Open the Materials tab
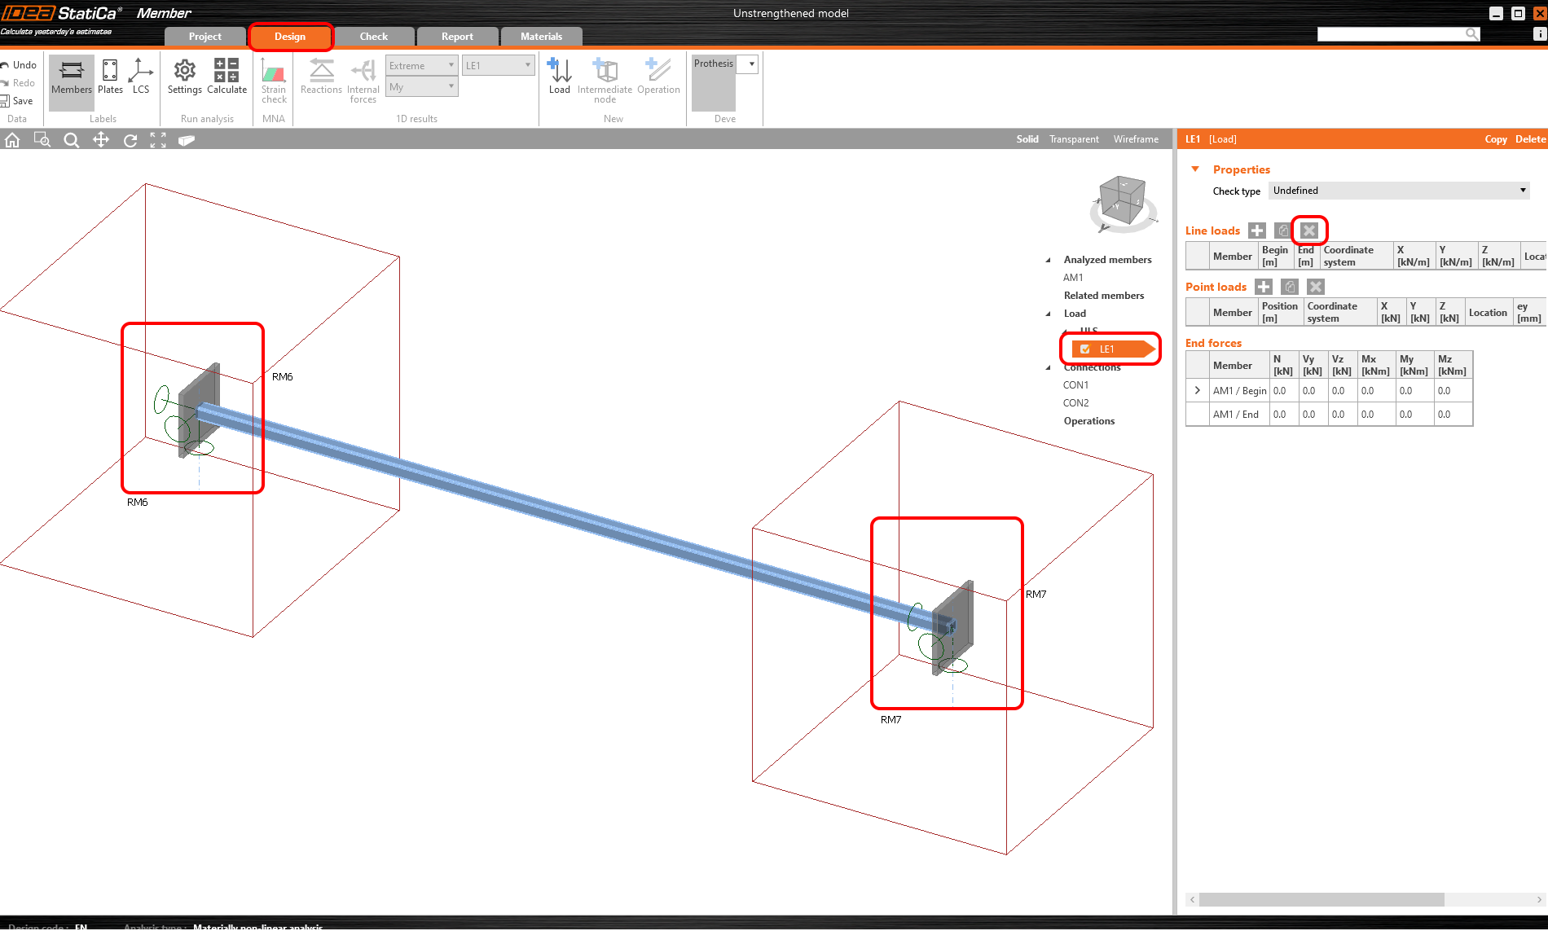Screen dimensions: 1548x931 coord(541,36)
